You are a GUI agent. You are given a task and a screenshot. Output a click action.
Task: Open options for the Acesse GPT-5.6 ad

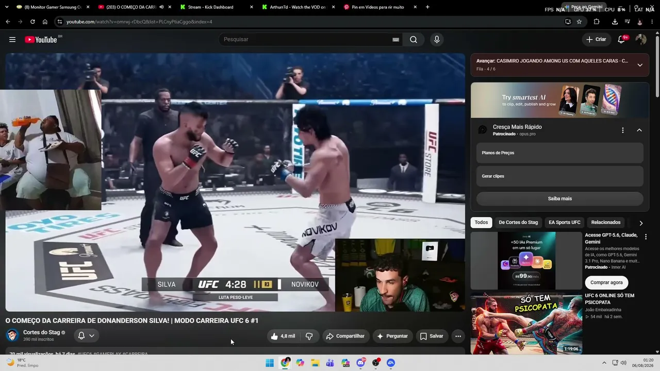pyautogui.click(x=645, y=237)
